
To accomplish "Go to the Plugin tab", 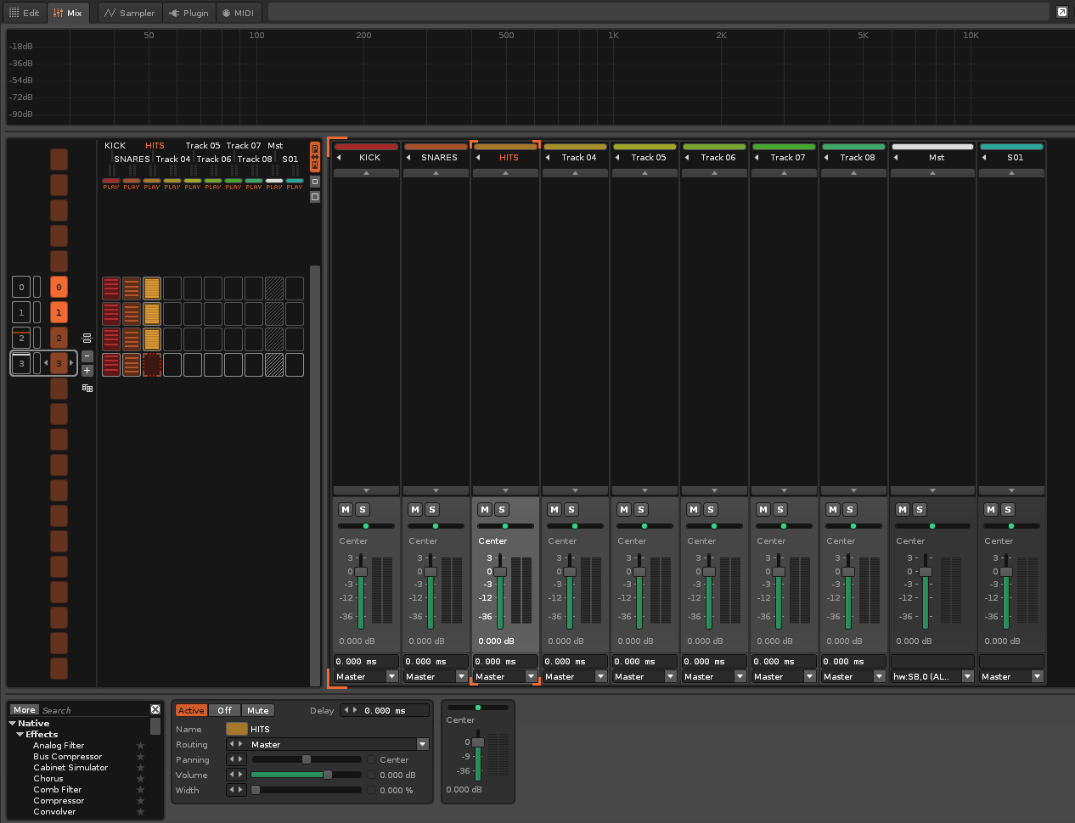I will 189,13.
